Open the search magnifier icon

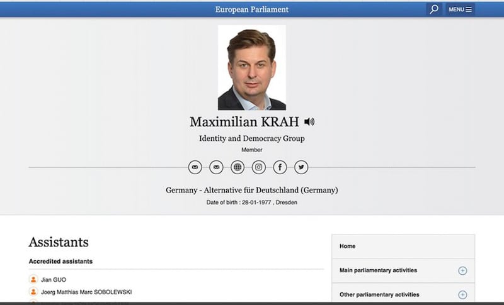(x=433, y=9)
